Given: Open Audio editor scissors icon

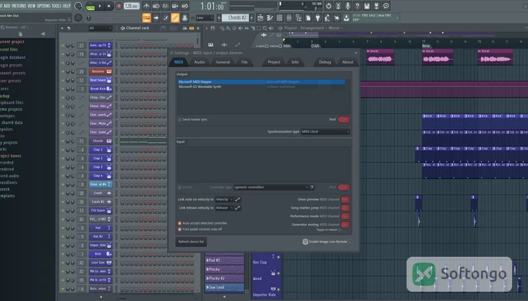Looking at the screenshot, I should coord(338,6).
